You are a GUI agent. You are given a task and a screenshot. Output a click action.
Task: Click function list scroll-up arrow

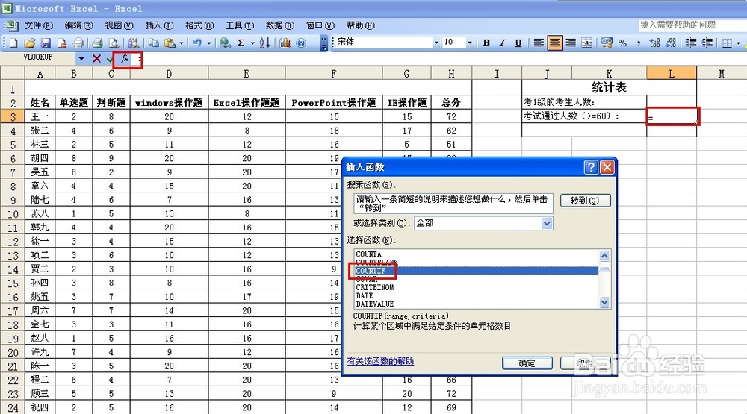click(604, 256)
